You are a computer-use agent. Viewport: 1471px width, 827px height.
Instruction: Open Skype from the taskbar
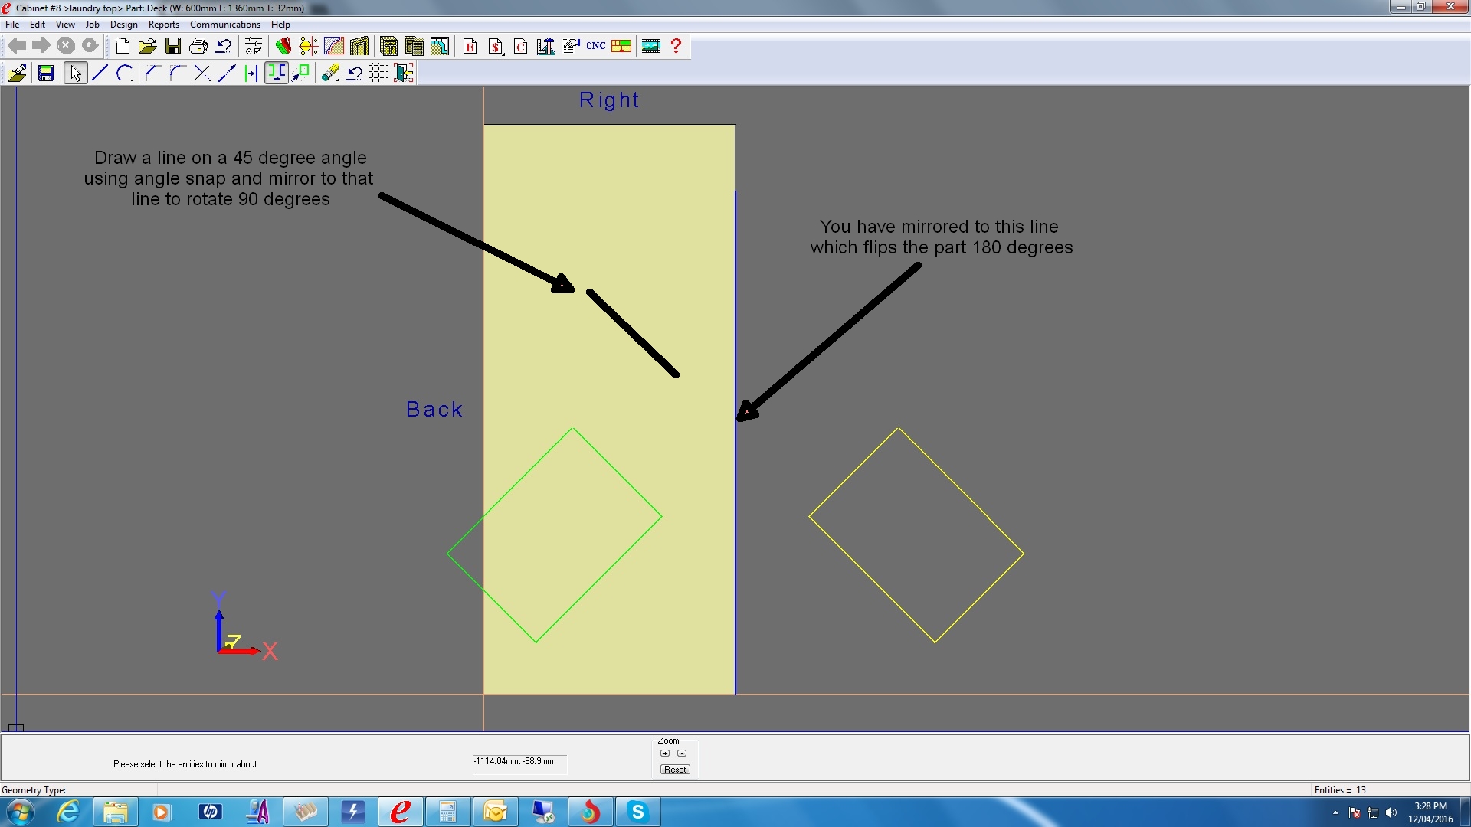pos(637,812)
